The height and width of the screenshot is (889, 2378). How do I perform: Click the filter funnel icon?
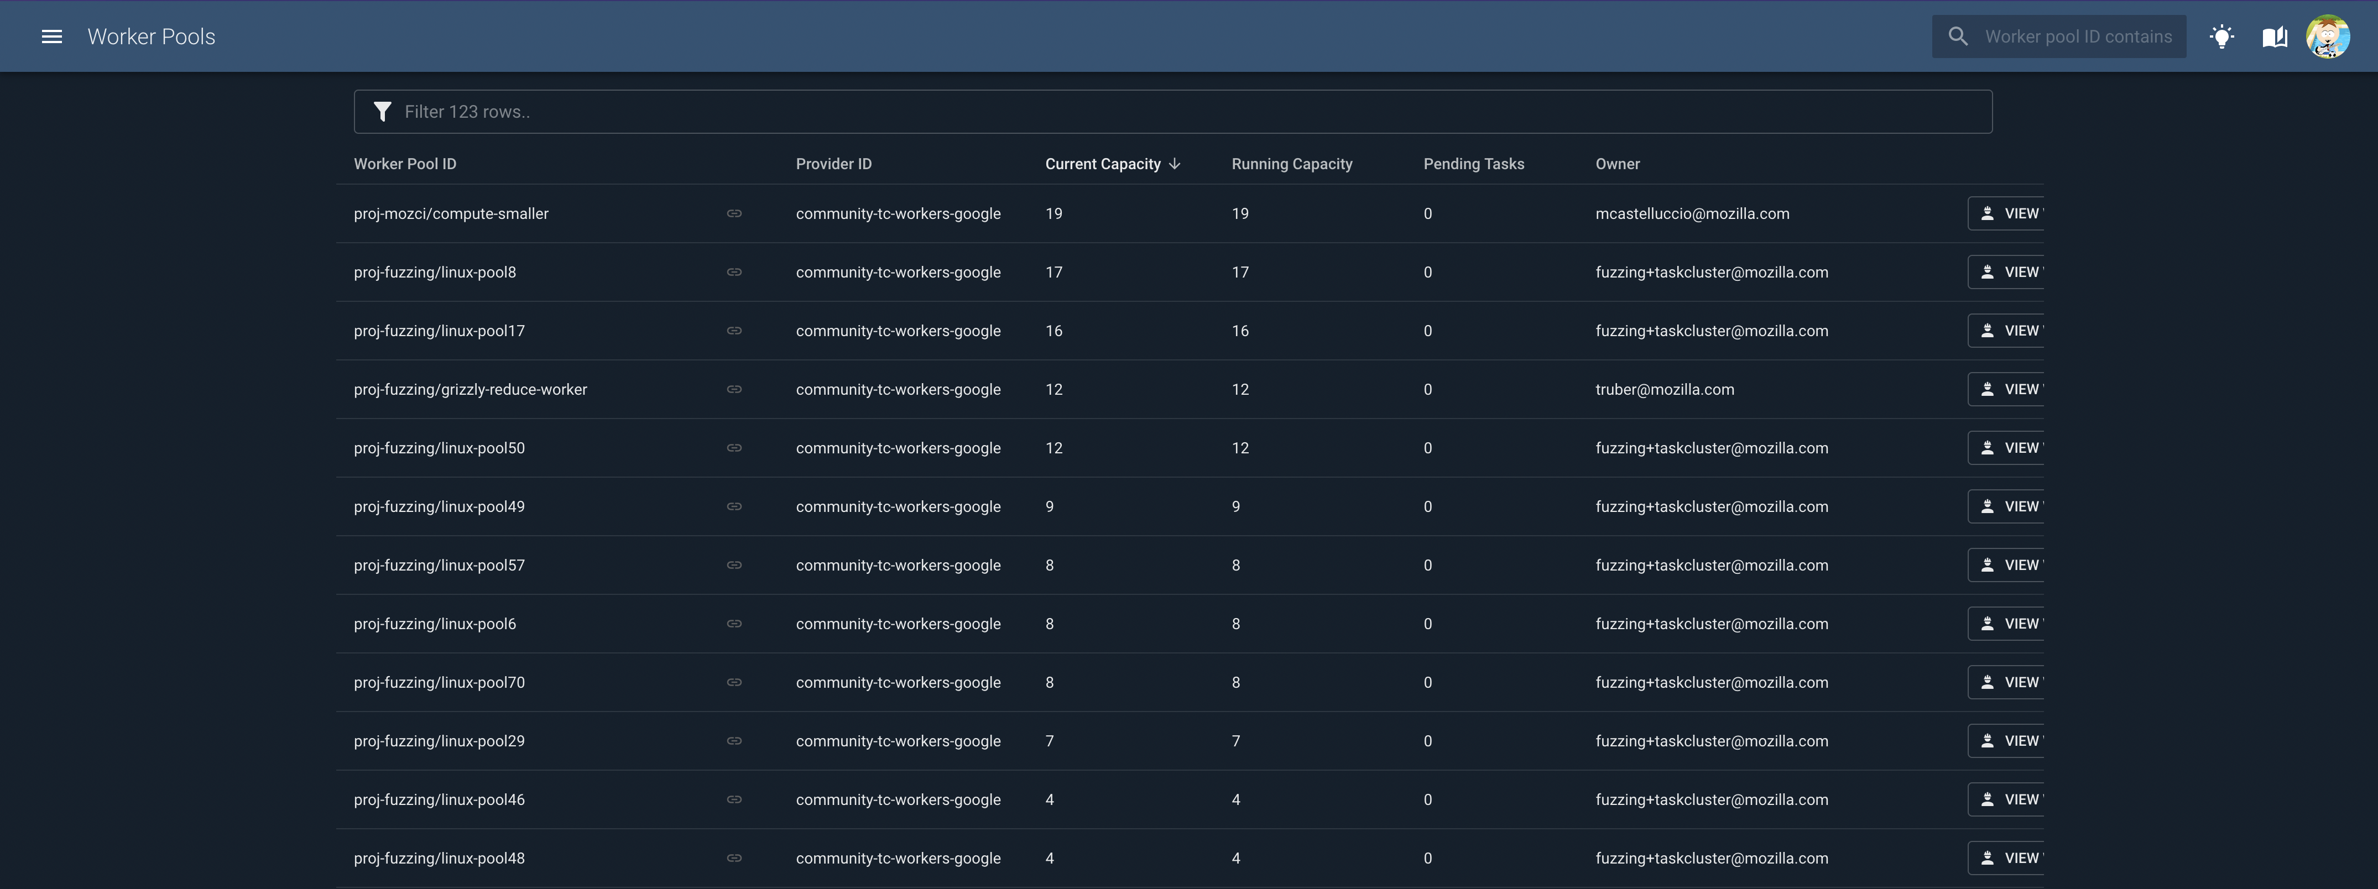(382, 111)
